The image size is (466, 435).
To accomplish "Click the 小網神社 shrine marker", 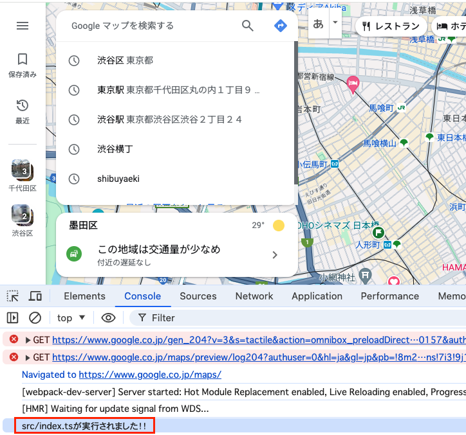I will tap(365, 276).
